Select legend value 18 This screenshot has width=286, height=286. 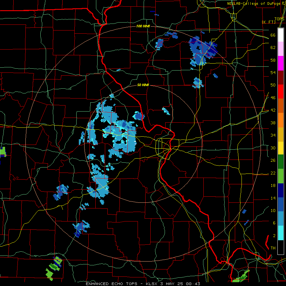273,186
